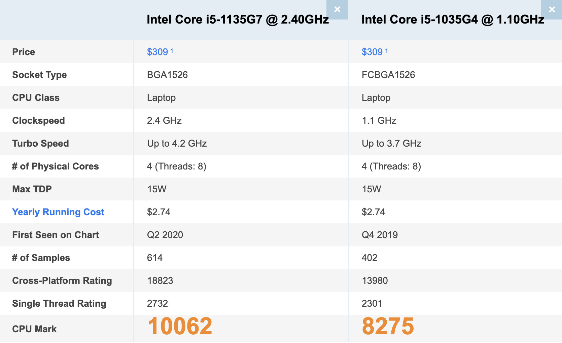The image size is (562, 343).
Task: Open the $309 price link for i5-1135G7
Action: pos(157,52)
